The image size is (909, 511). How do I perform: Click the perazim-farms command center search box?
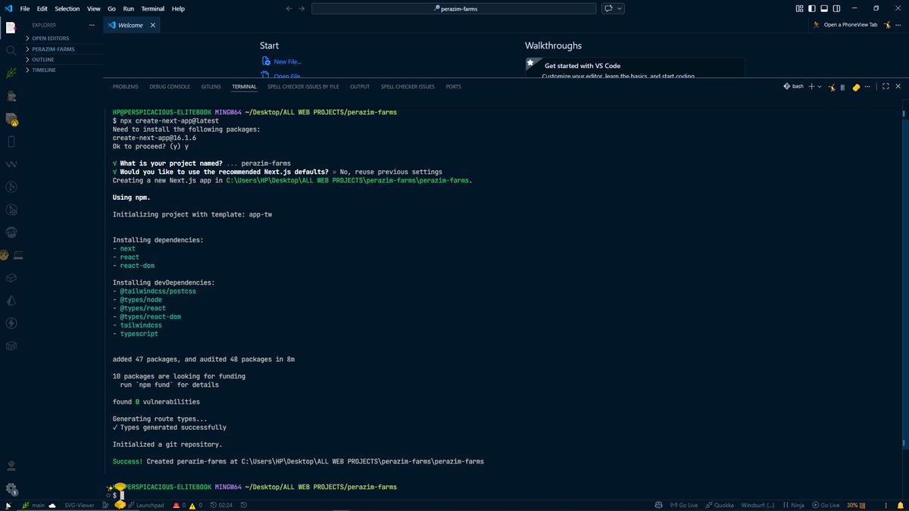pyautogui.click(x=454, y=8)
